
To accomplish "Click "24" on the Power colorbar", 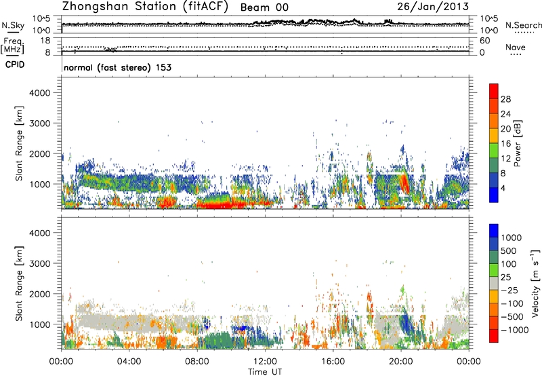I will click(x=505, y=114).
